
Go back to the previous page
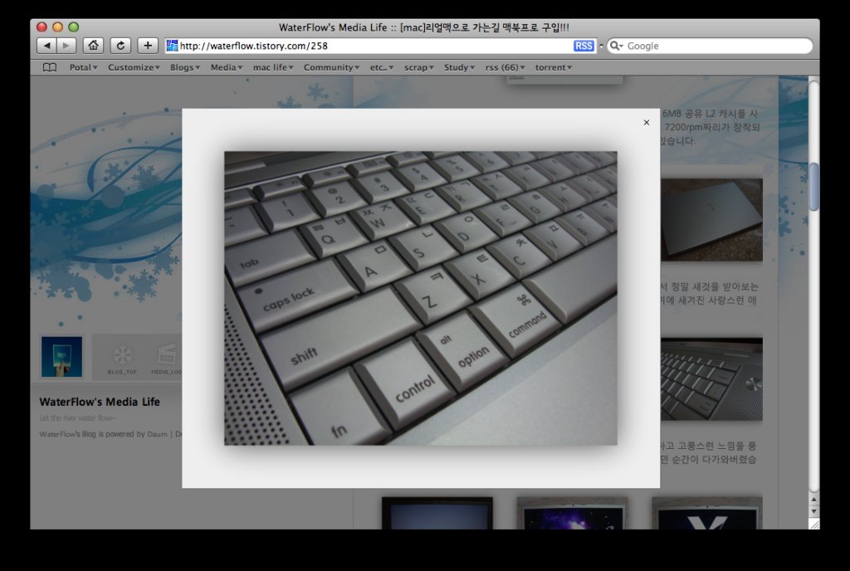tap(46, 46)
